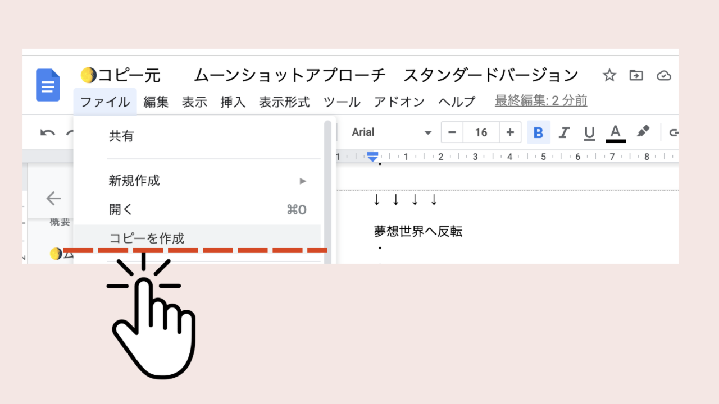Close the outline with back arrow
This screenshot has width=719, height=404.
(53, 198)
